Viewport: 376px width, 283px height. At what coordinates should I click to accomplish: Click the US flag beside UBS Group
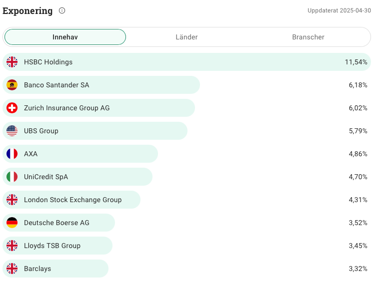point(12,131)
